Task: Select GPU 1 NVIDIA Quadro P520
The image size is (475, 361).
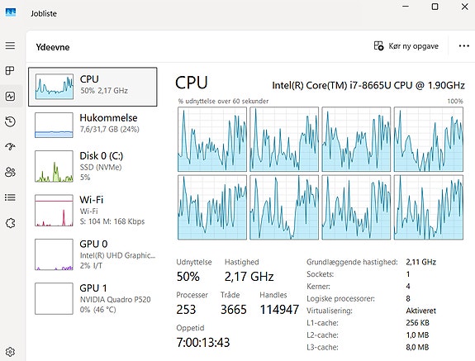Action: (x=93, y=298)
